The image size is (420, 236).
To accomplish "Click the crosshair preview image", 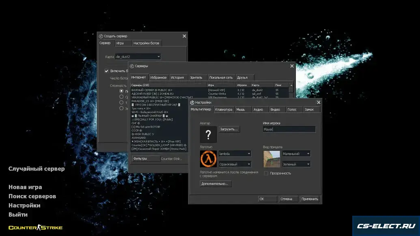I will point(271,159).
